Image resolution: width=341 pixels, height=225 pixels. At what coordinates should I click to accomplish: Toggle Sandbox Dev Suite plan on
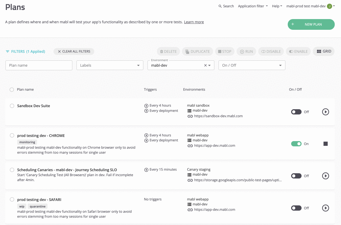coord(296,112)
